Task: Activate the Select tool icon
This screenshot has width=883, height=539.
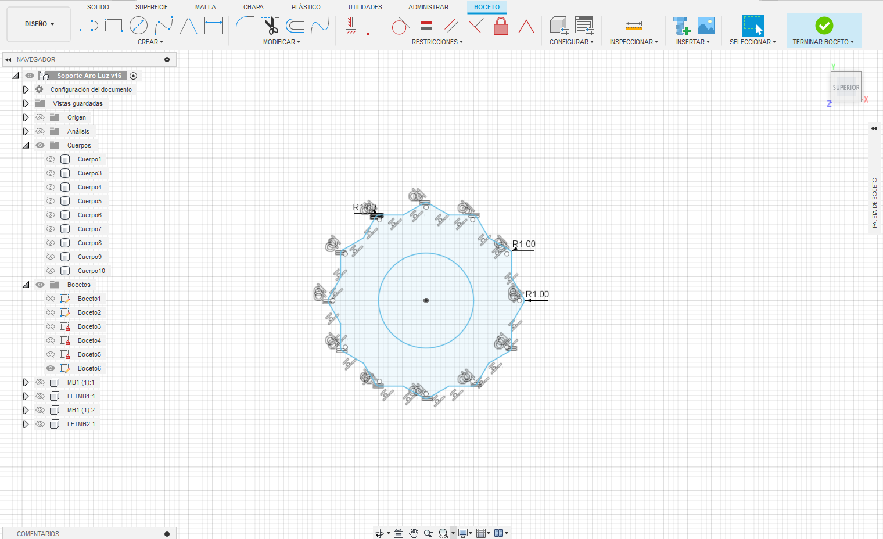Action: pyautogui.click(x=753, y=26)
